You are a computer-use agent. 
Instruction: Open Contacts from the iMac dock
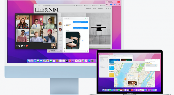57,61
